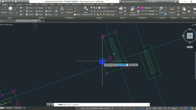Click the TOP face of ViewCube
This screenshot has width=196, height=110.
click(190, 36)
